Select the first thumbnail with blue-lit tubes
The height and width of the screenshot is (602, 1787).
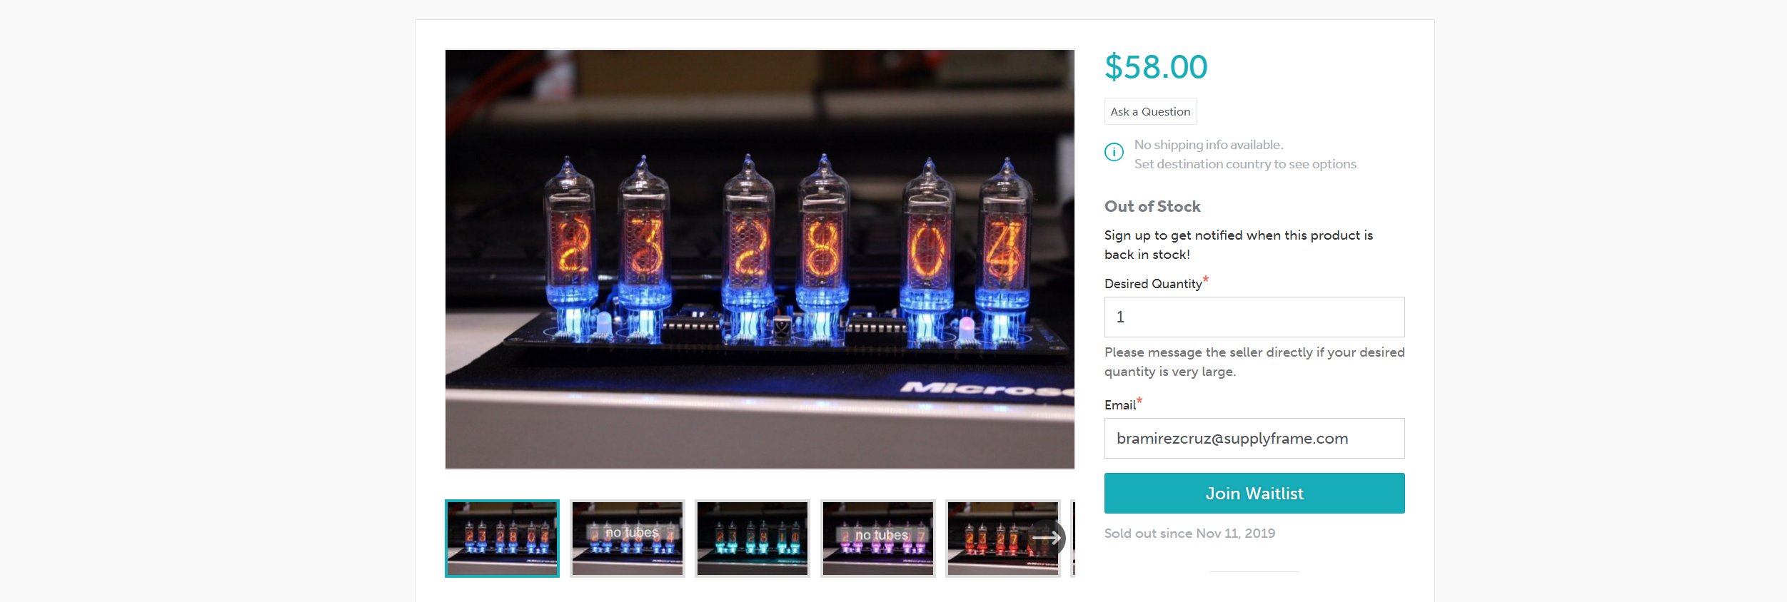point(502,539)
